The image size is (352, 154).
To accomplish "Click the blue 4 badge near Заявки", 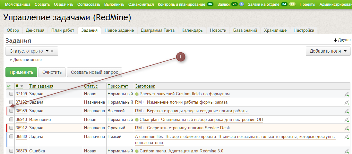I will tap(242, 4).
